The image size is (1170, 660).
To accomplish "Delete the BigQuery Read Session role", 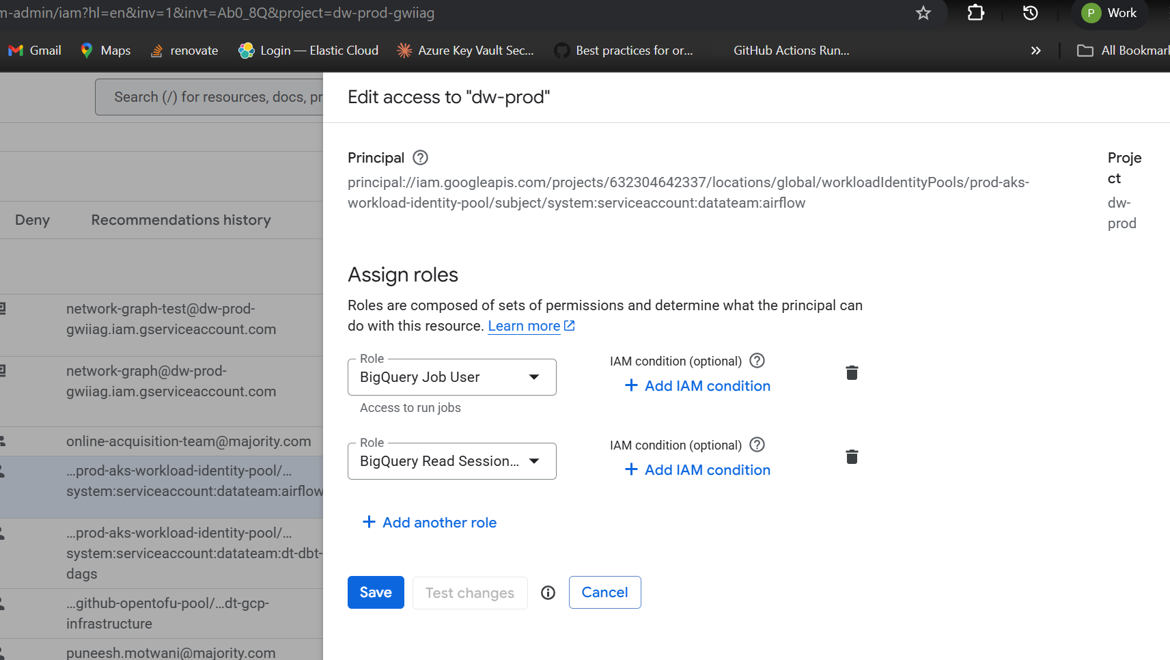I will point(851,457).
